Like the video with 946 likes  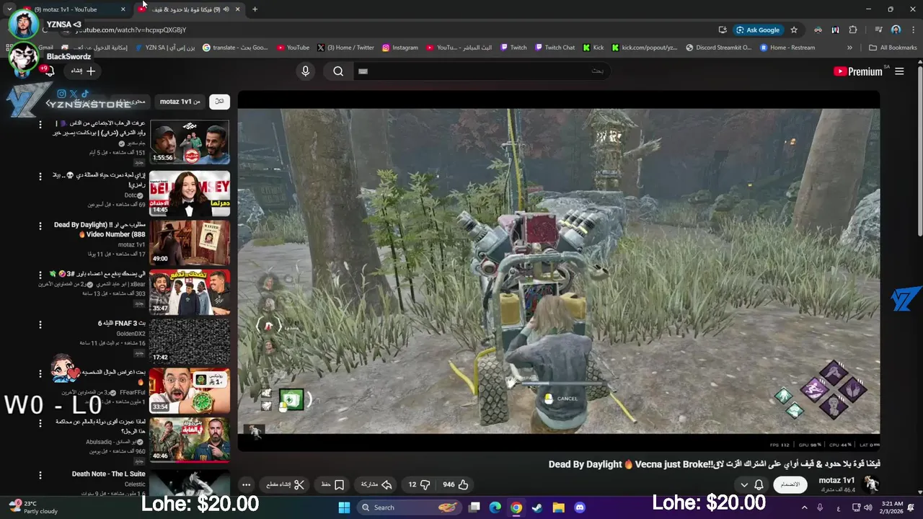[x=456, y=484]
